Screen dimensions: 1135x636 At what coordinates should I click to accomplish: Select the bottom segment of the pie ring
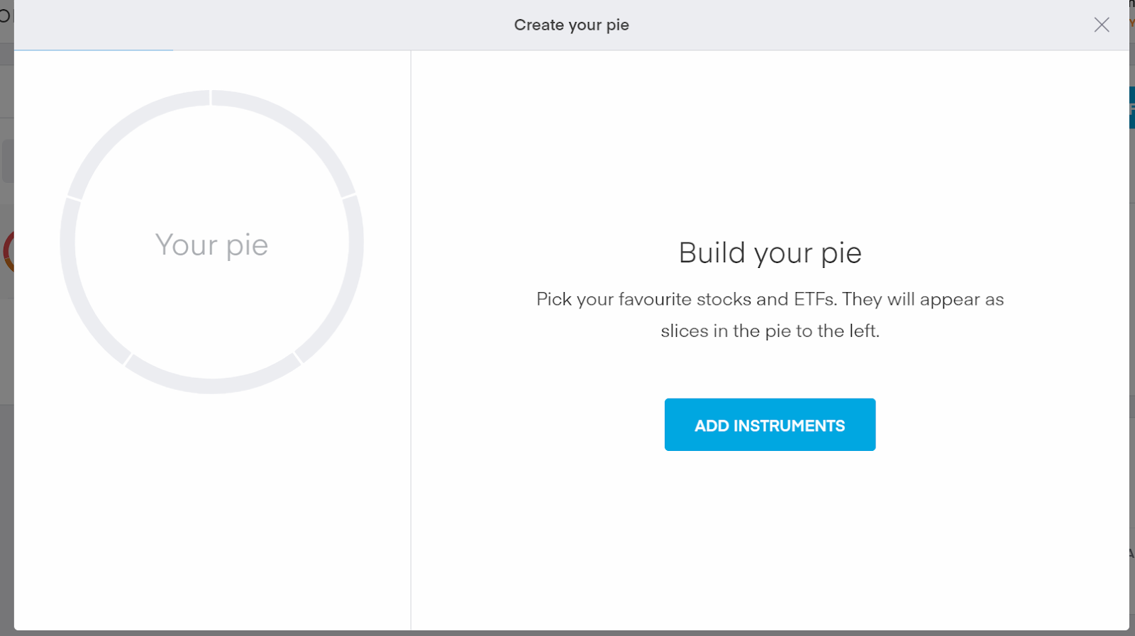pyautogui.click(x=212, y=385)
